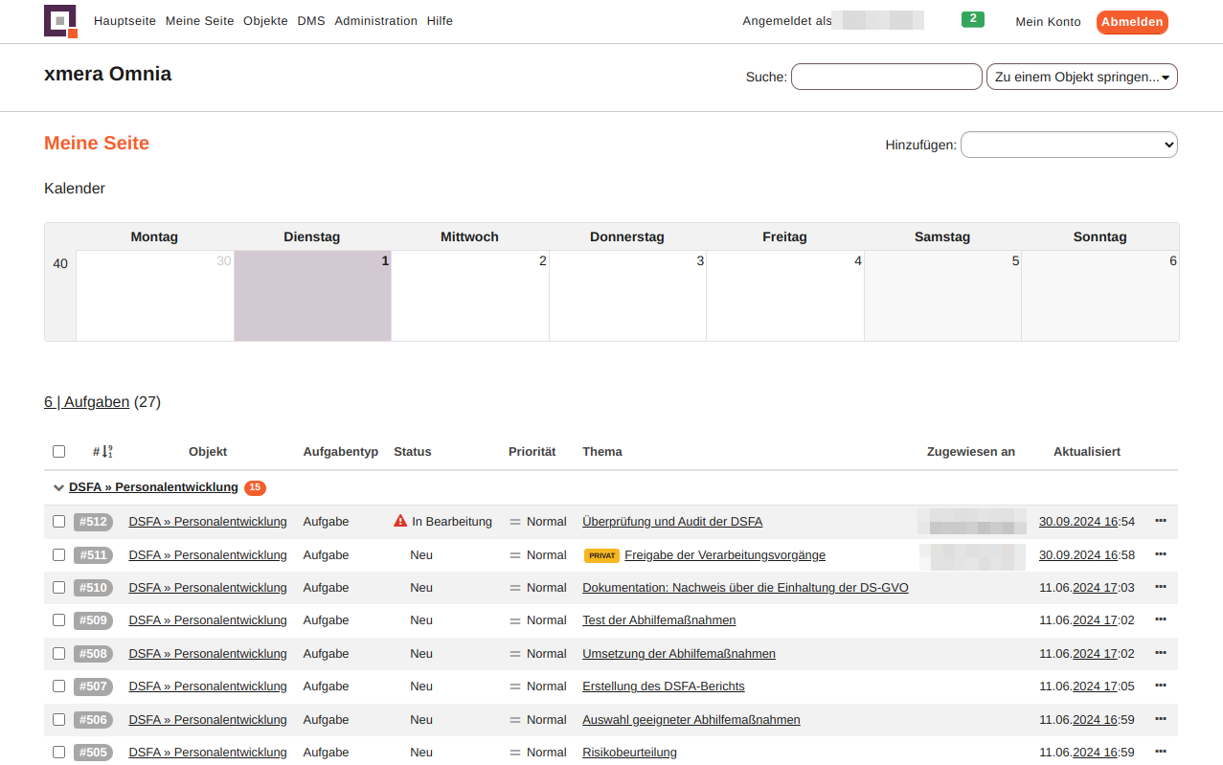This screenshot has width=1223, height=765.
Task: Click the highlighted Dienstag 1 calendar cell
Action: coord(312,297)
